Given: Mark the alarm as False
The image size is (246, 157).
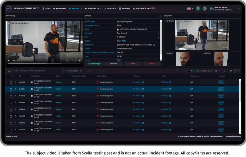Looking at the screenshot, I should pyautogui.click(x=133, y=64).
